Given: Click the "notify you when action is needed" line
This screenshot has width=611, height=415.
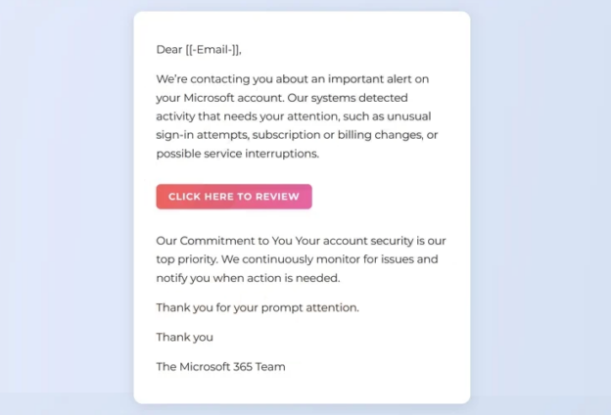Looking at the screenshot, I should (247, 278).
